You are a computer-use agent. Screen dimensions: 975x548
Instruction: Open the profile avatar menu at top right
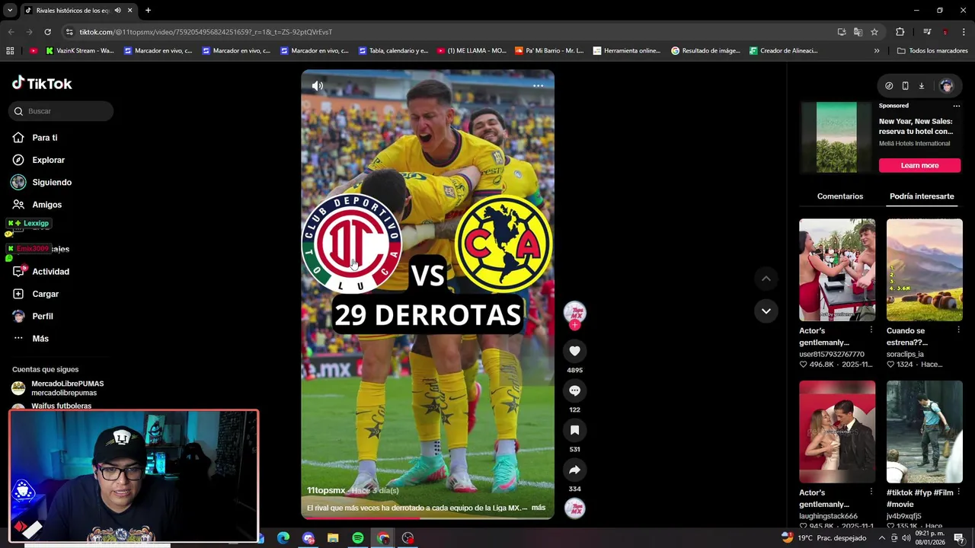point(947,86)
